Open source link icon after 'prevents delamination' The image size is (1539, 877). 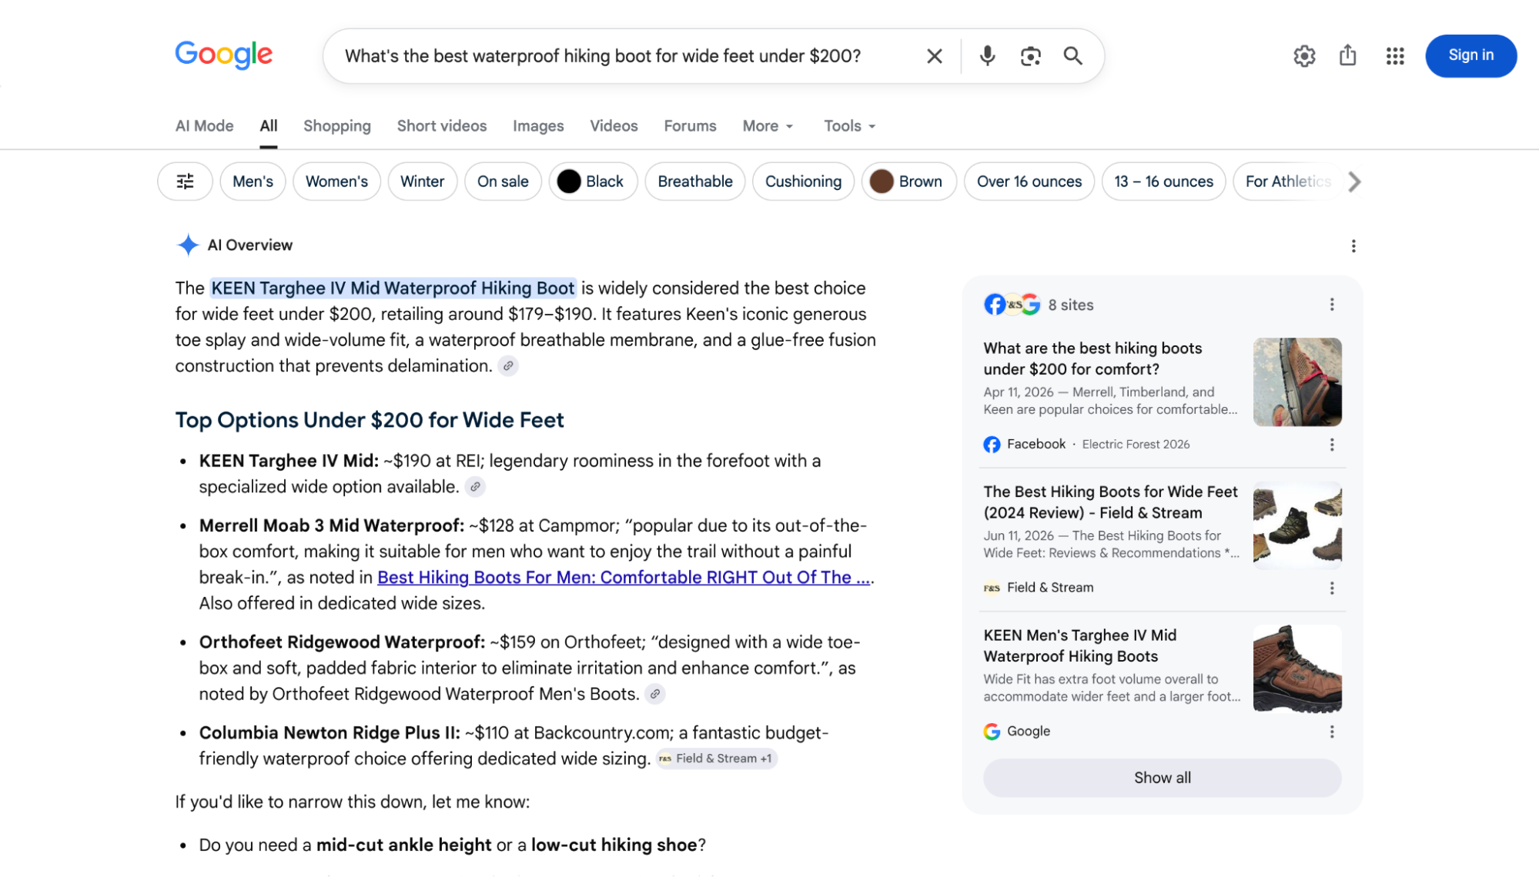[508, 366]
